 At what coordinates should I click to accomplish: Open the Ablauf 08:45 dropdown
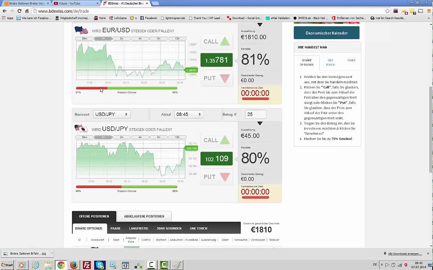click(189, 114)
